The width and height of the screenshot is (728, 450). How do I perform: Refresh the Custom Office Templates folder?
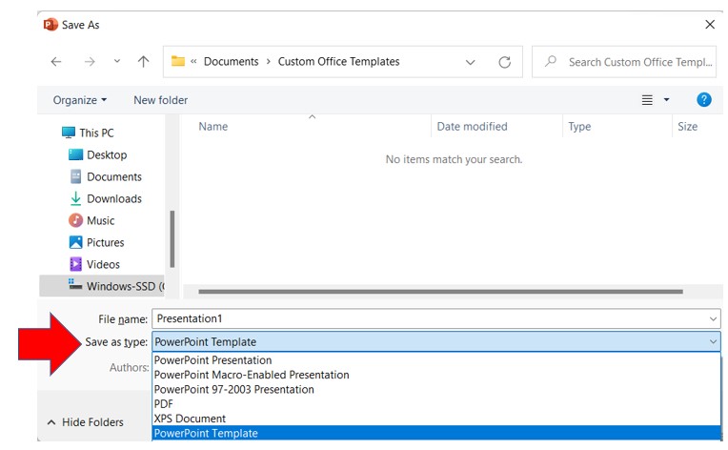point(505,62)
